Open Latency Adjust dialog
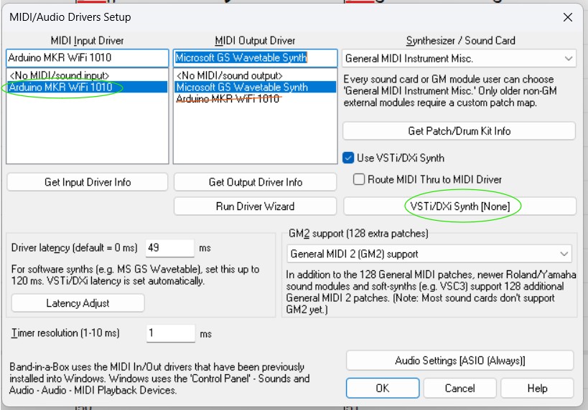This screenshot has width=588, height=410. [78, 303]
